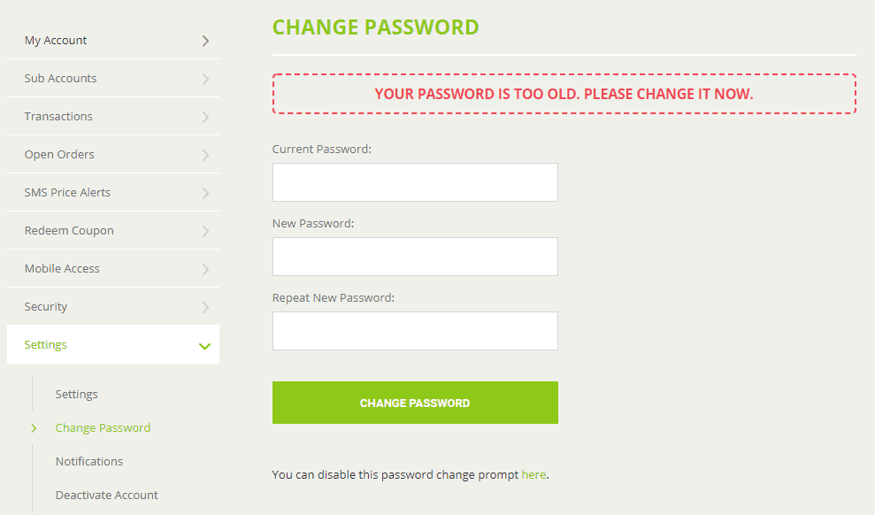The width and height of the screenshot is (875, 515).
Task: Click the chevron beside SMS Price Alerts
Action: tap(205, 193)
